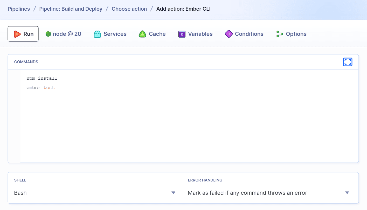Screen dimensions: 367x210
Task: Open Pipeline: Build and Deploy breadcrumb
Action: pyautogui.click(x=71, y=9)
